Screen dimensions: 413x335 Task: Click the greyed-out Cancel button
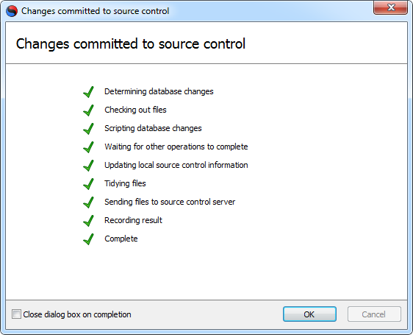(374, 314)
